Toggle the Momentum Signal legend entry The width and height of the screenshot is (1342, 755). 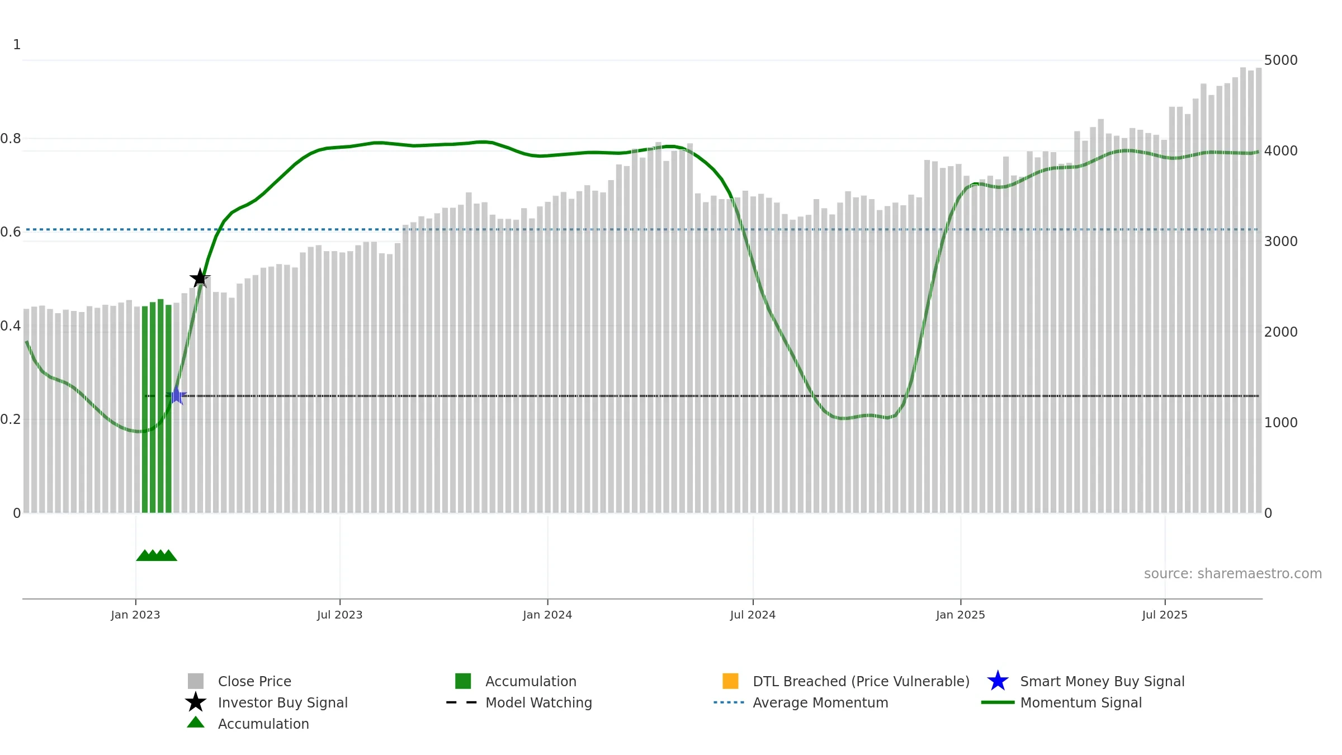1080,702
